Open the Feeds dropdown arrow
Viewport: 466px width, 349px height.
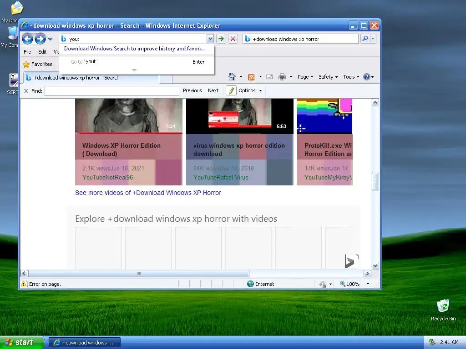click(260, 77)
